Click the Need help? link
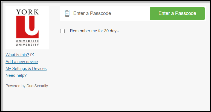This screenshot has width=211, height=112. coord(16,75)
